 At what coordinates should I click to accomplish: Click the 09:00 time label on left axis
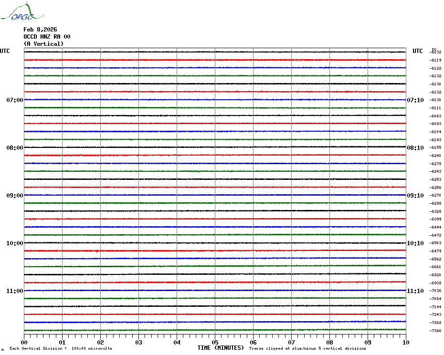pyautogui.click(x=14, y=196)
